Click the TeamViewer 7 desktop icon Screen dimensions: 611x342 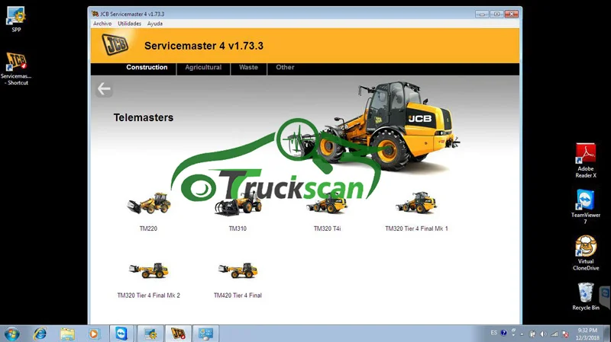coord(586,206)
